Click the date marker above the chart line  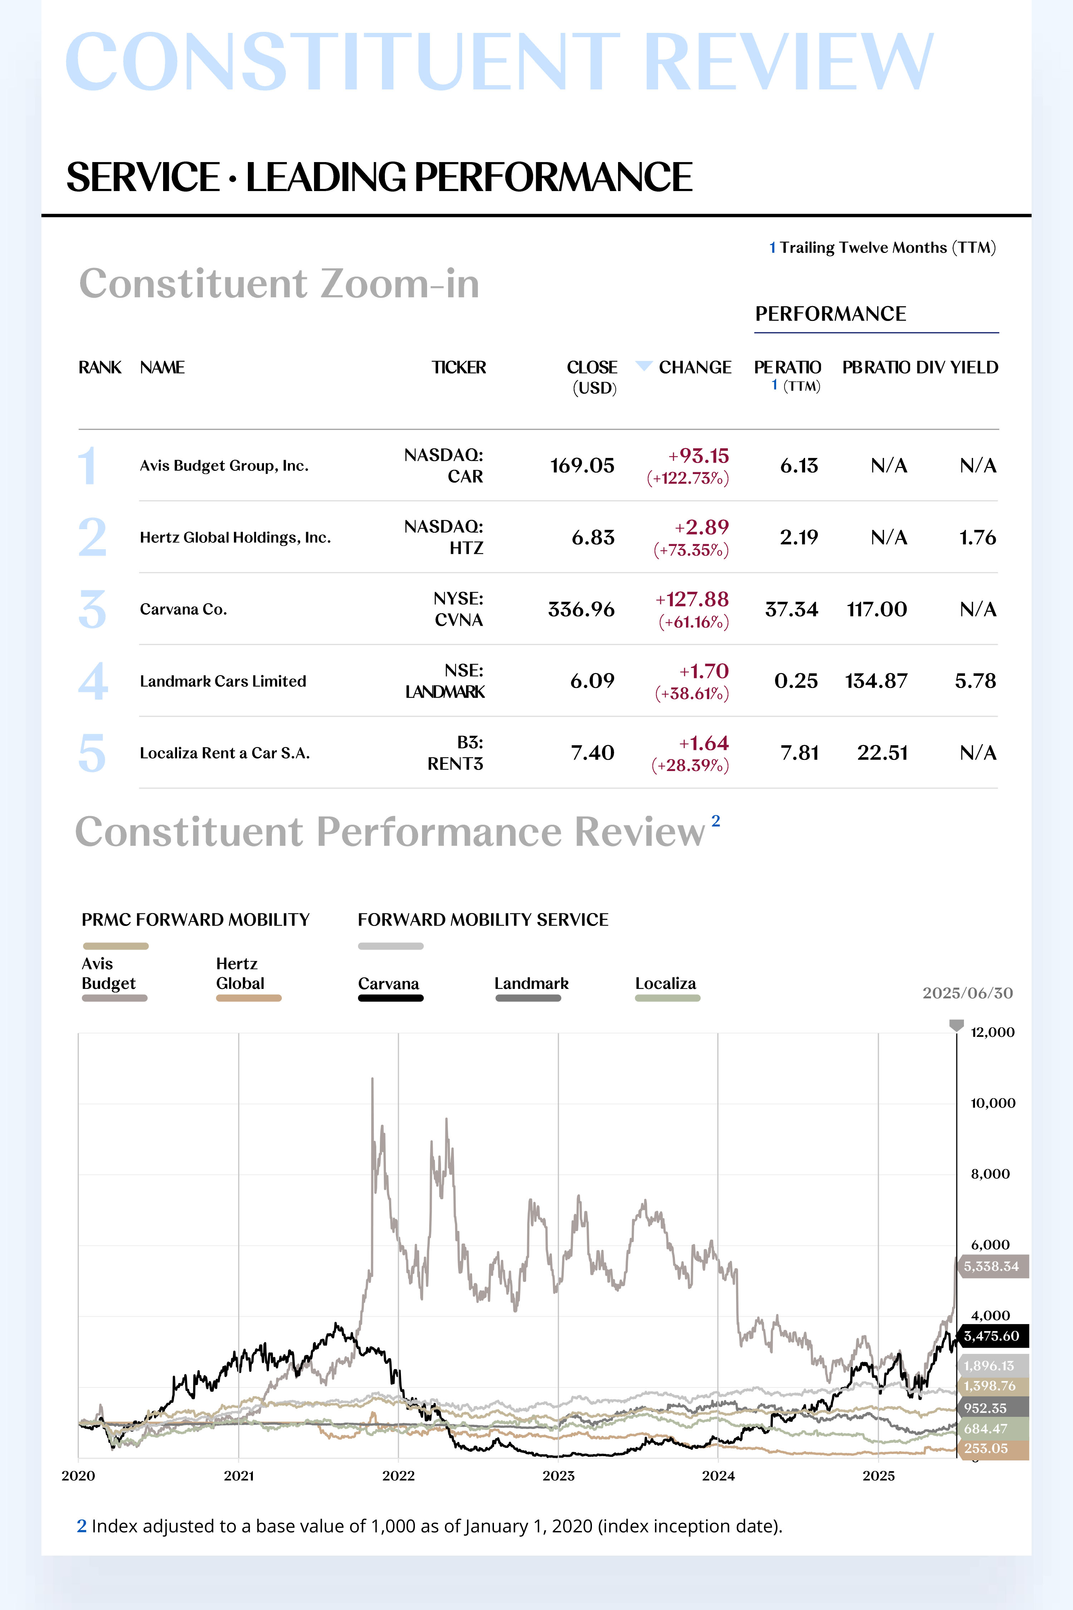click(x=956, y=1025)
